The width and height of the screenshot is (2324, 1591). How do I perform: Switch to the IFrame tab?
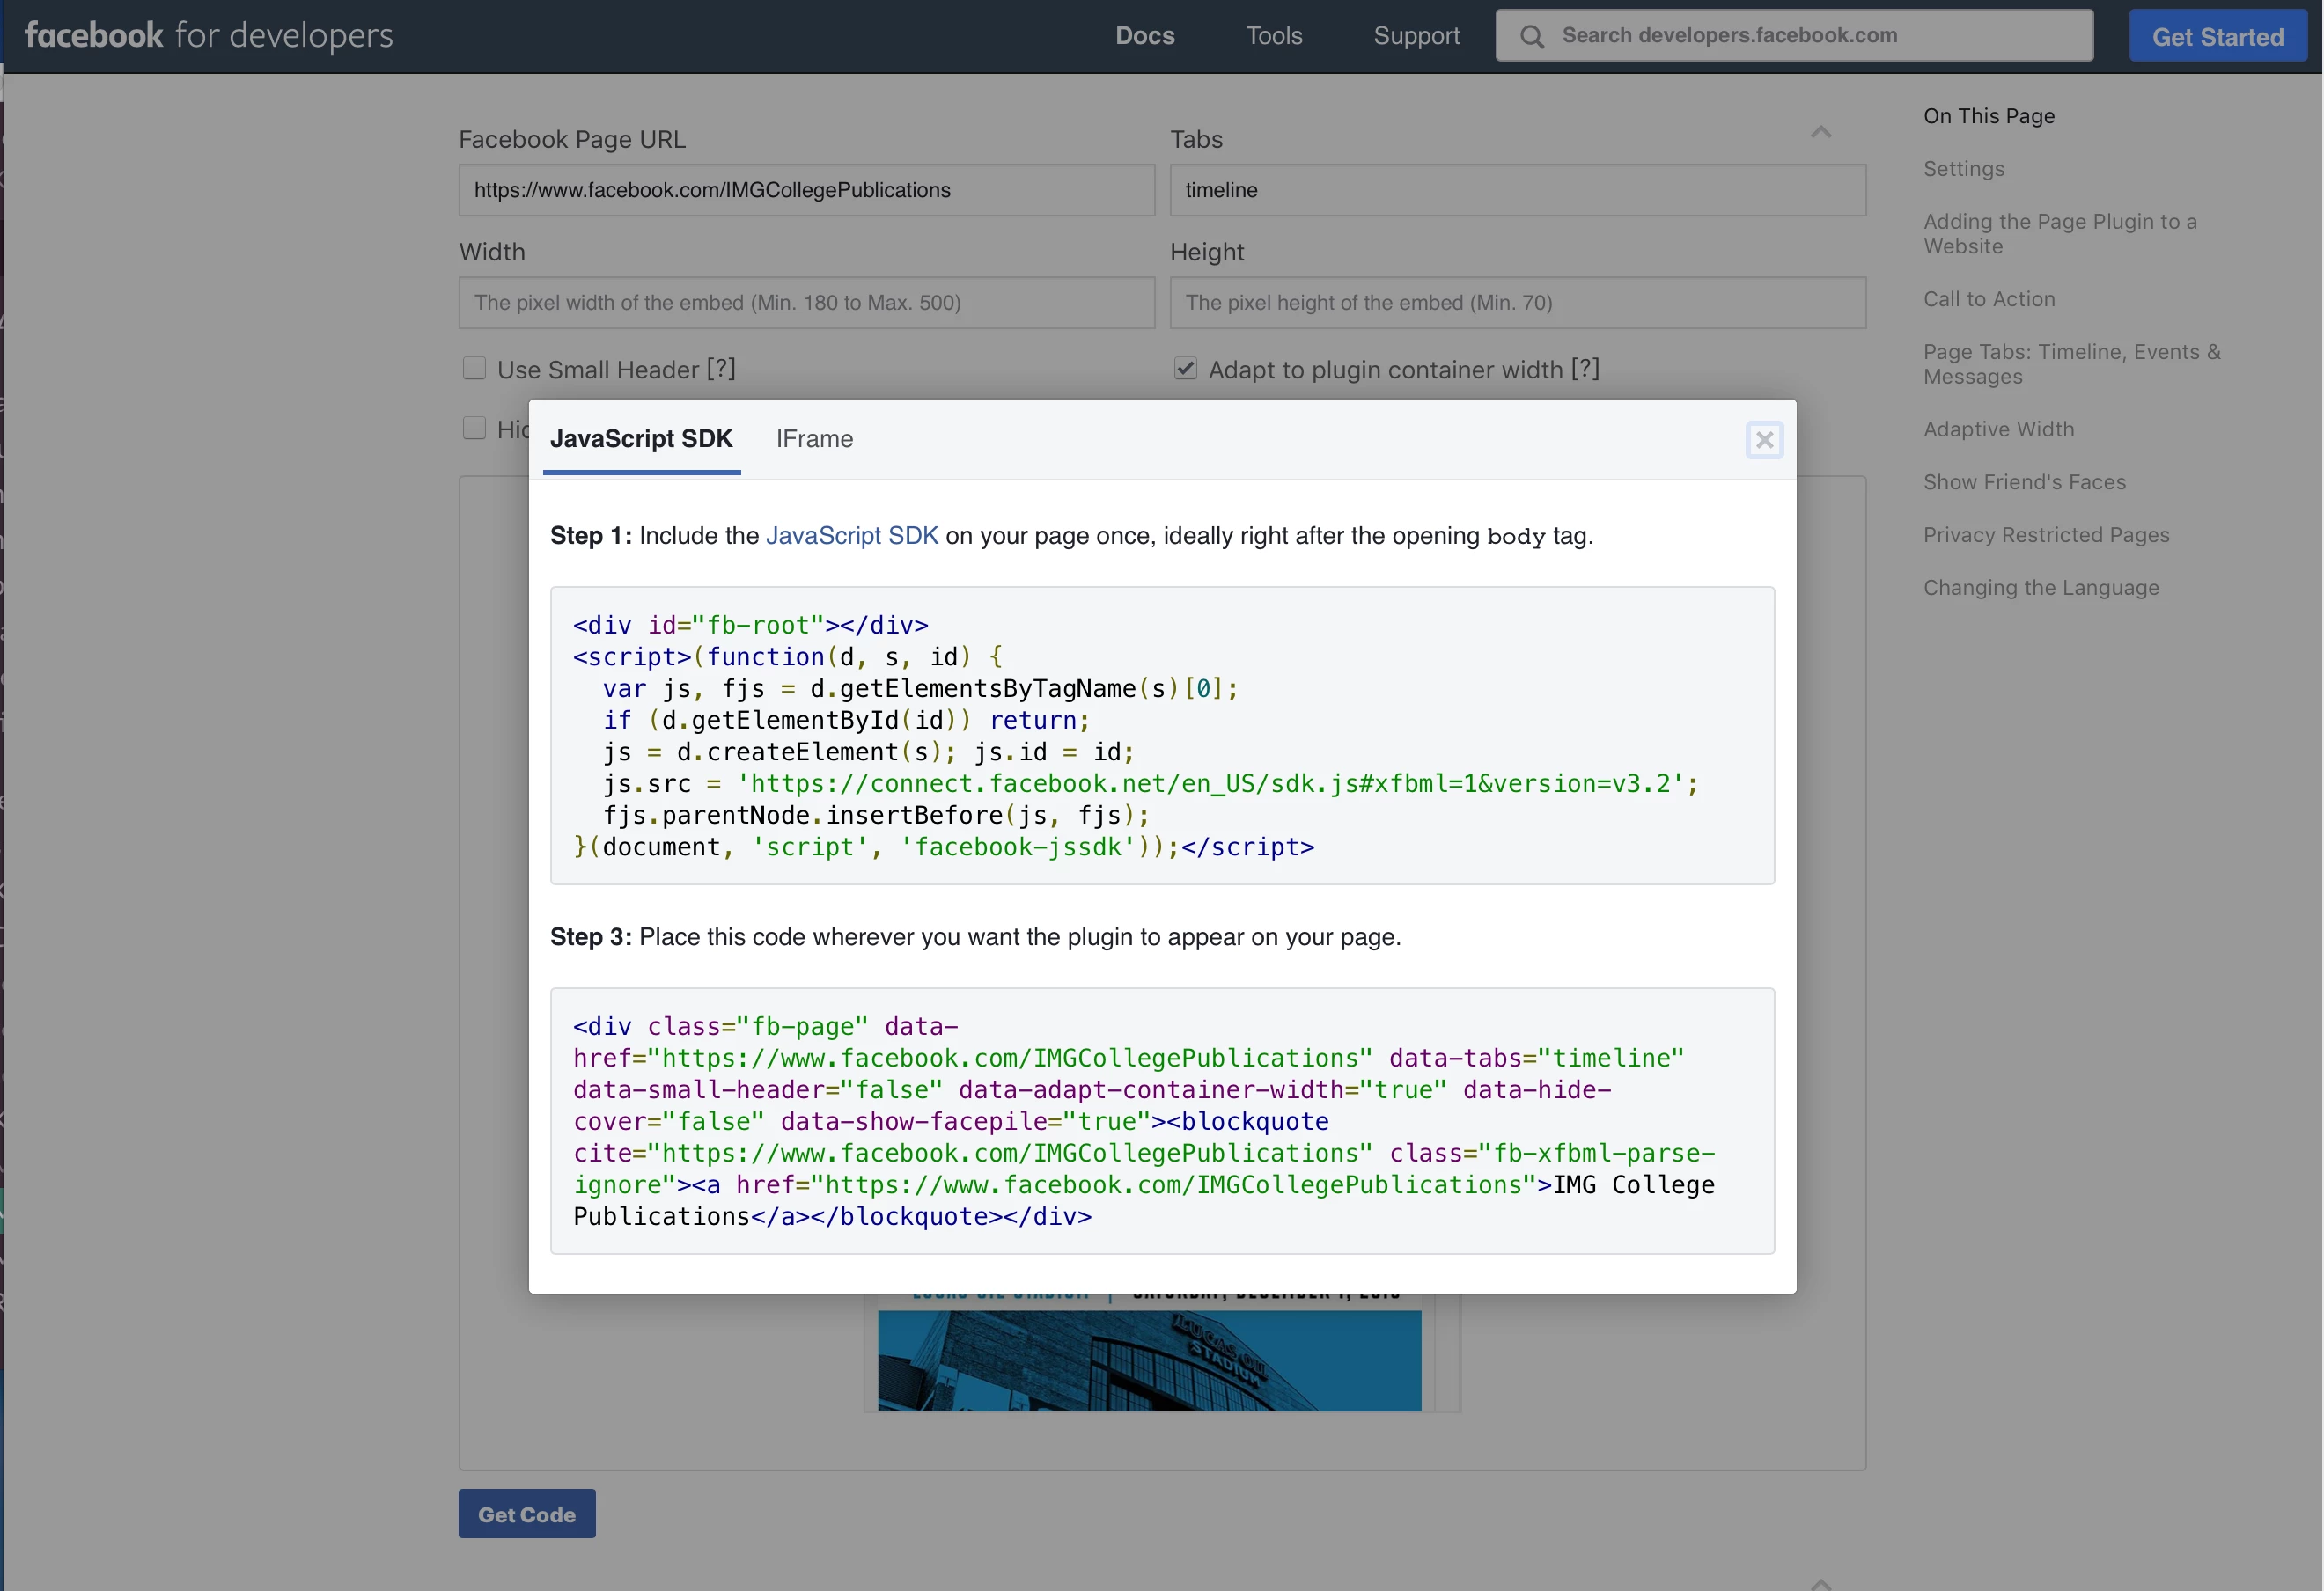coord(814,439)
